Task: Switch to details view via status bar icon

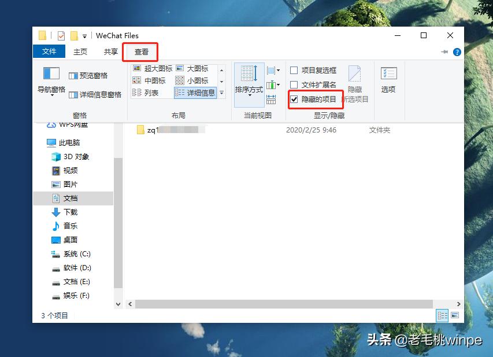Action: tap(441, 315)
